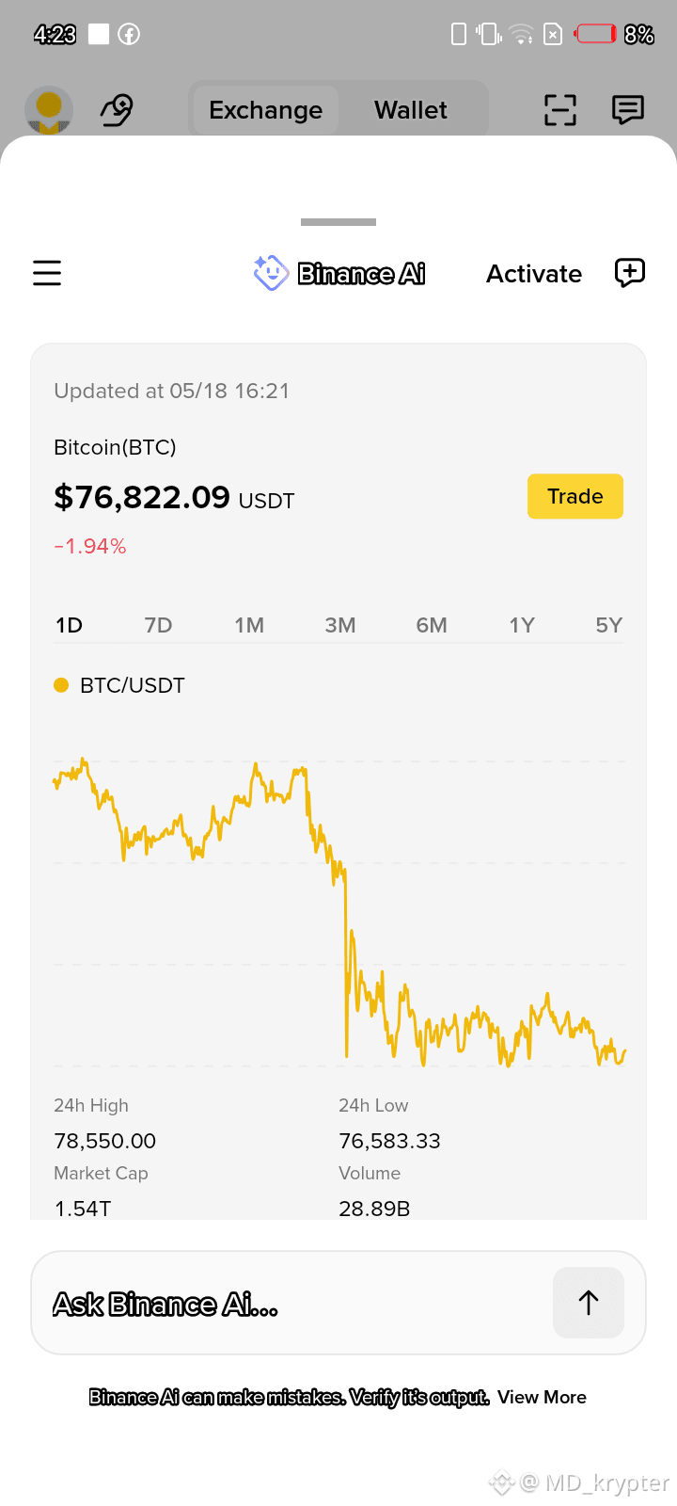Open the hamburger menu icon

47,273
